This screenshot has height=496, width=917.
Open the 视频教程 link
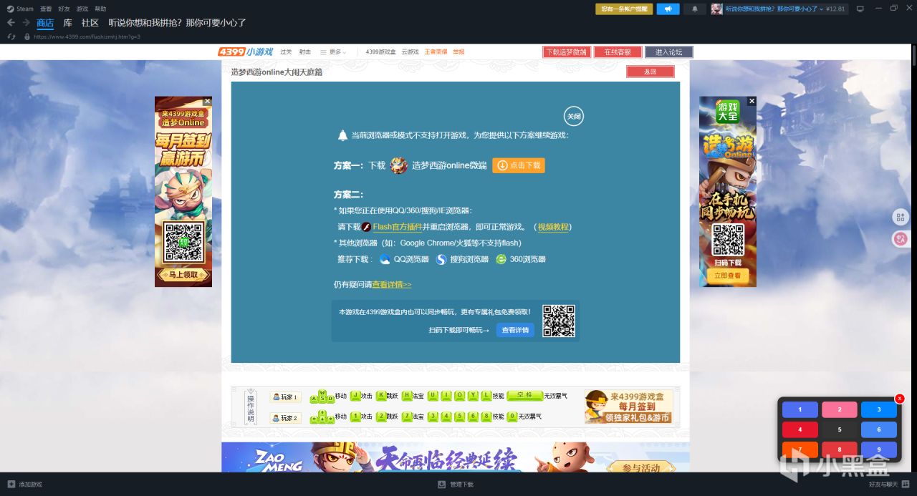click(553, 227)
